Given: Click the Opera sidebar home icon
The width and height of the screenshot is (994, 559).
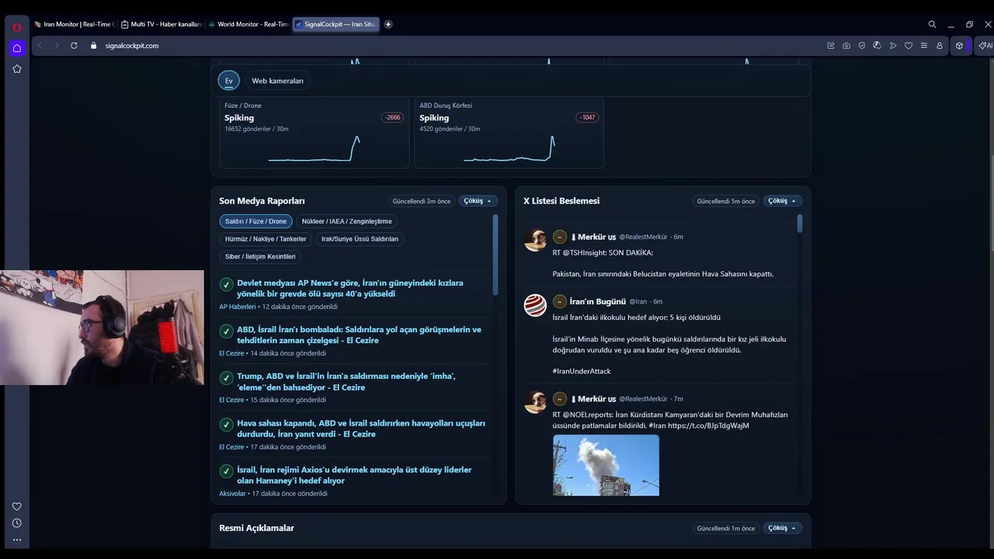Looking at the screenshot, I should click(x=16, y=48).
